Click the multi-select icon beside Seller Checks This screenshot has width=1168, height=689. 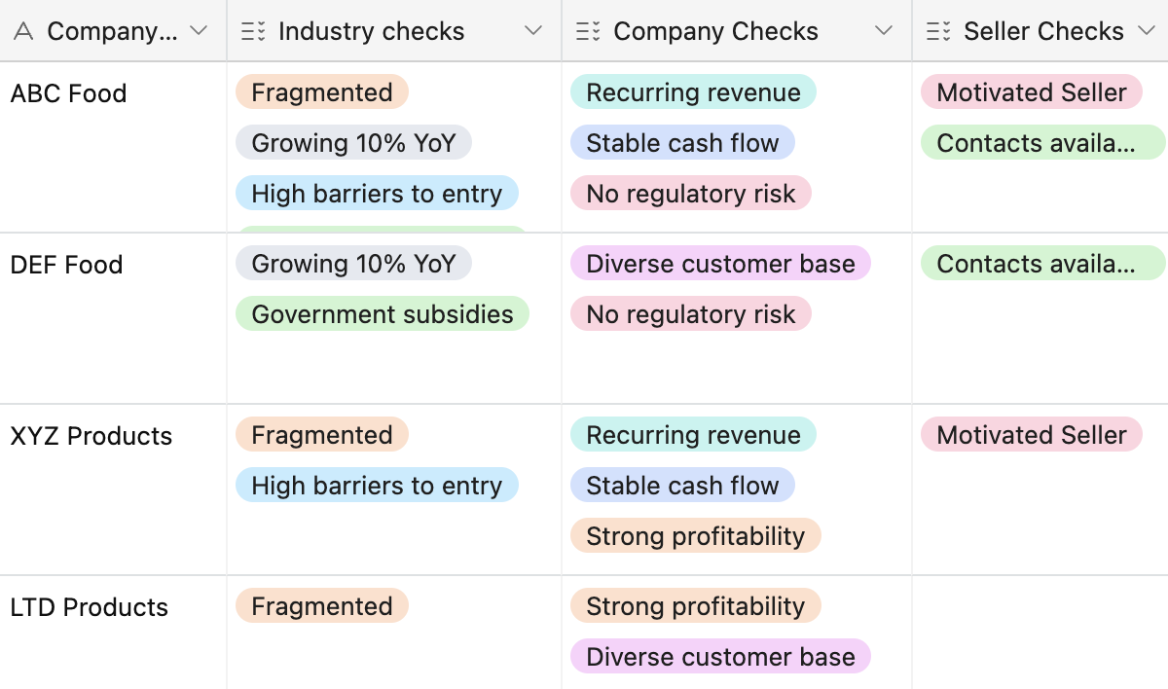click(x=938, y=31)
